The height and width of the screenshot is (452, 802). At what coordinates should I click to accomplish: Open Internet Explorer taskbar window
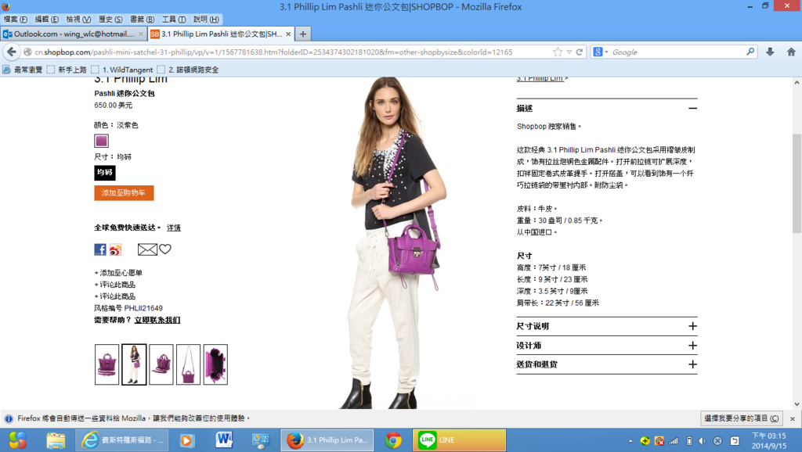[x=121, y=439]
